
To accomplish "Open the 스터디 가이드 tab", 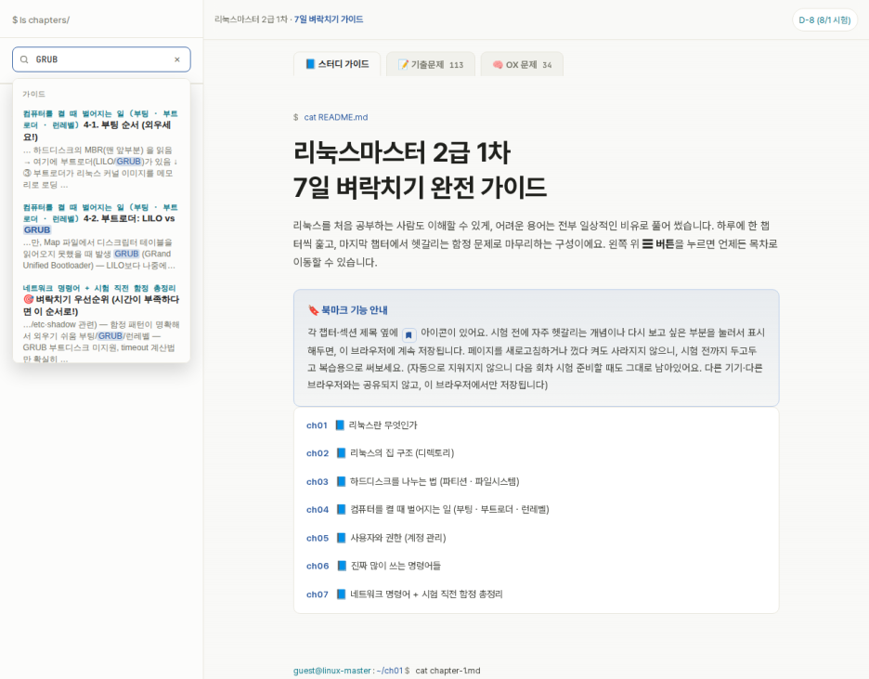I will pos(337,64).
